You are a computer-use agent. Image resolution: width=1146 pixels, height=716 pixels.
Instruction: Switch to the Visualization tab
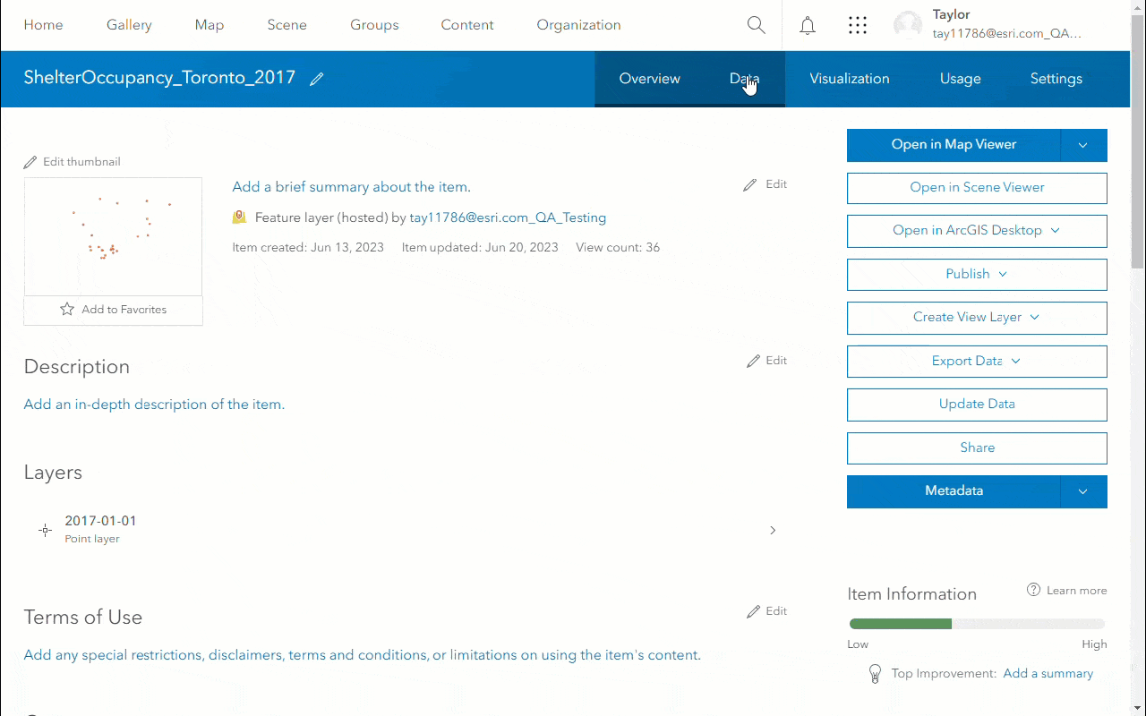coord(850,79)
